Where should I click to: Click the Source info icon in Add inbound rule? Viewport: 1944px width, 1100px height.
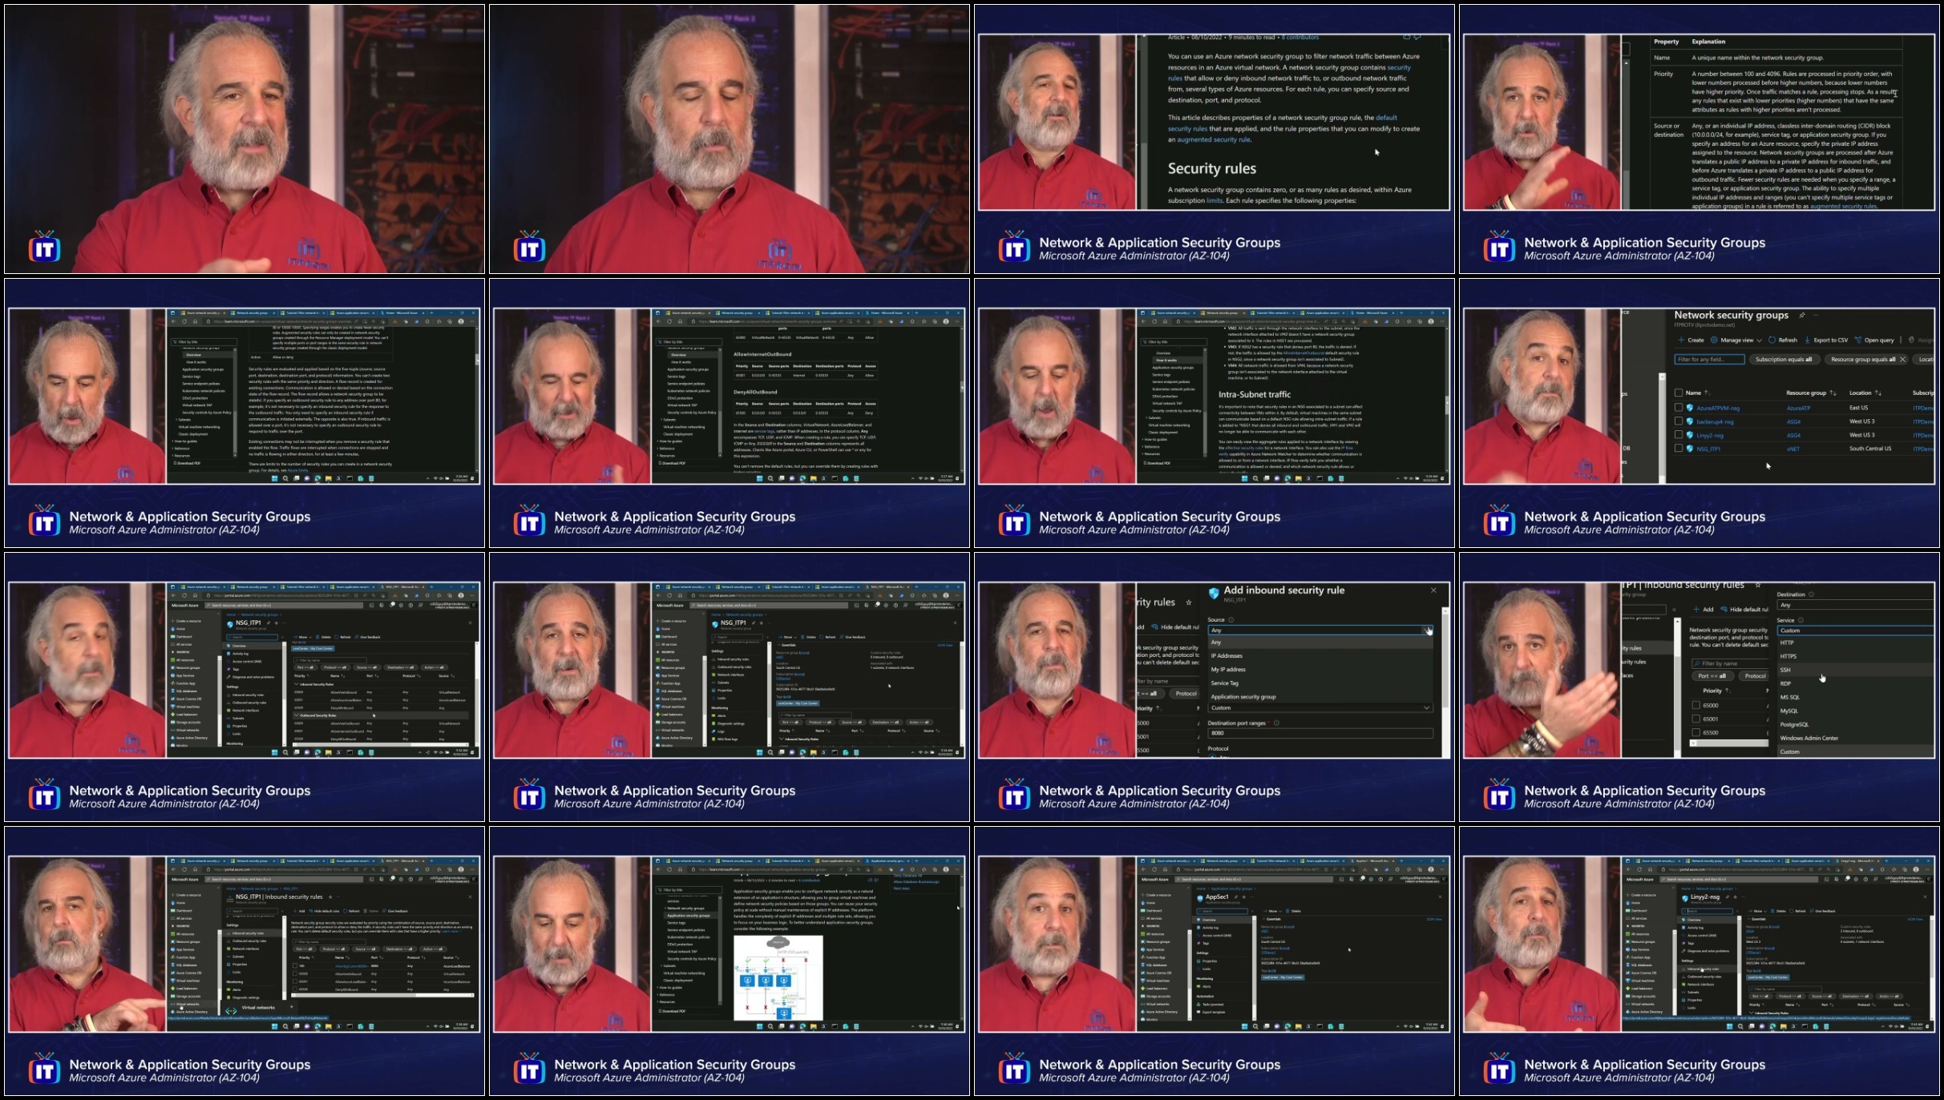pyautogui.click(x=1231, y=620)
